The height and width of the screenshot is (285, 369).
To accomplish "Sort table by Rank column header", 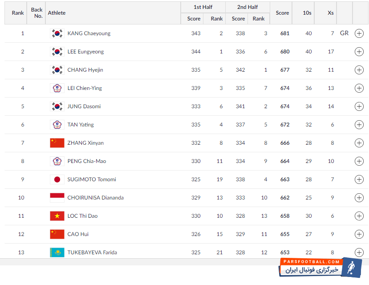I will coord(18,13).
